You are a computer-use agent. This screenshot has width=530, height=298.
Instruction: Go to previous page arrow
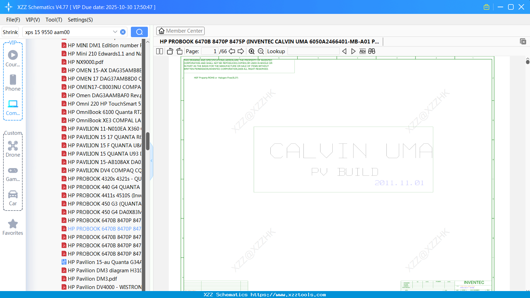coord(232,51)
